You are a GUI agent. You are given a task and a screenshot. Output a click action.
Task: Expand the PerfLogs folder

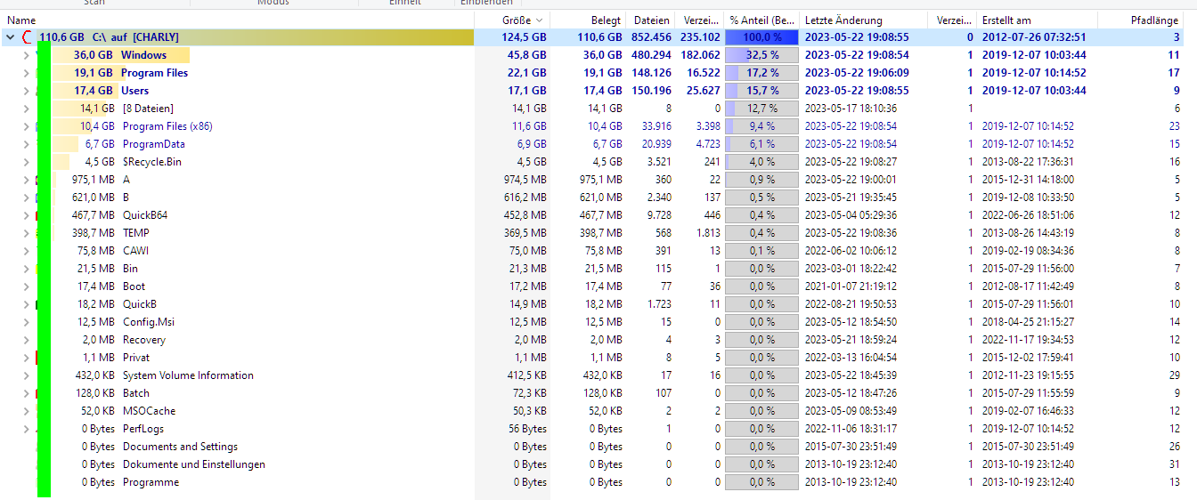click(26, 429)
